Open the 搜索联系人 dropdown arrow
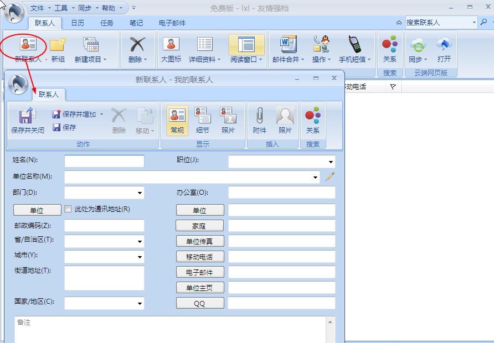 pos(474,22)
